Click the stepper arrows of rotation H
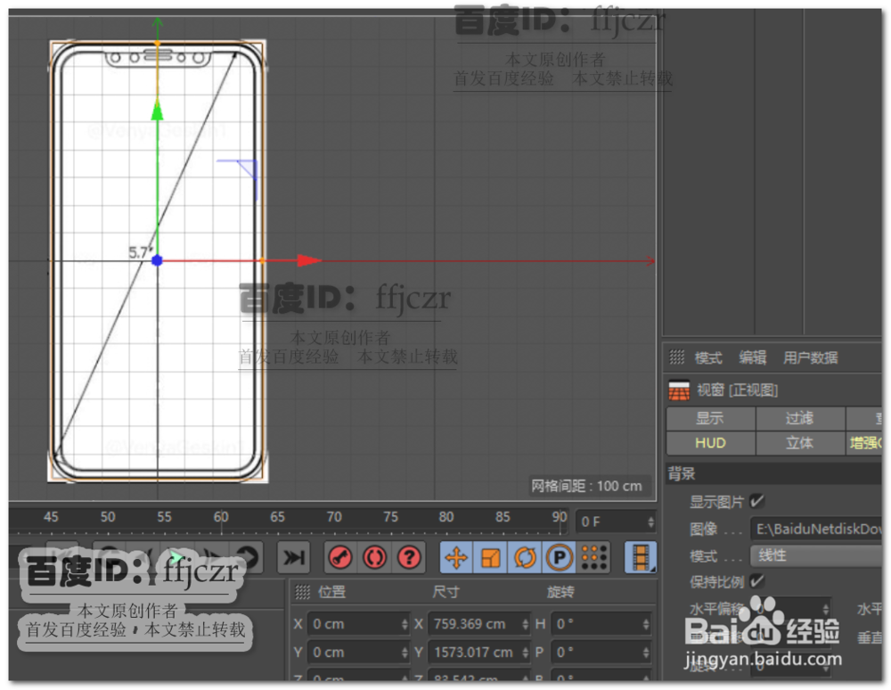Image resolution: width=891 pixels, height=690 pixels. pyautogui.click(x=646, y=624)
